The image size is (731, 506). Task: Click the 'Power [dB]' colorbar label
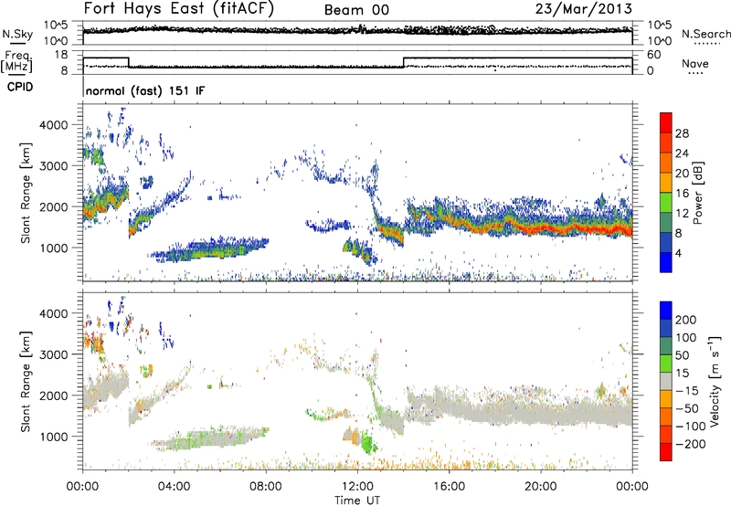(697, 193)
